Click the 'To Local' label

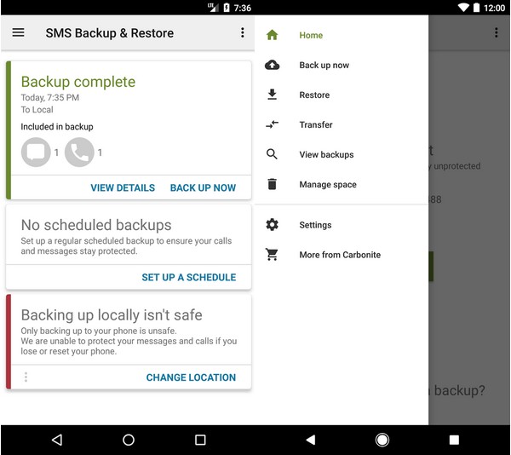point(37,110)
